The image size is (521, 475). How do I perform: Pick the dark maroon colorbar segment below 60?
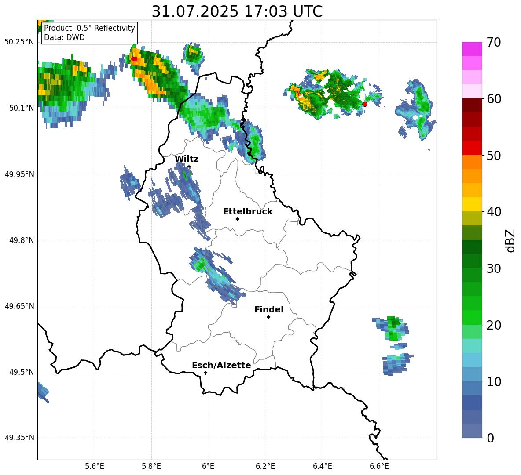pyautogui.click(x=472, y=105)
